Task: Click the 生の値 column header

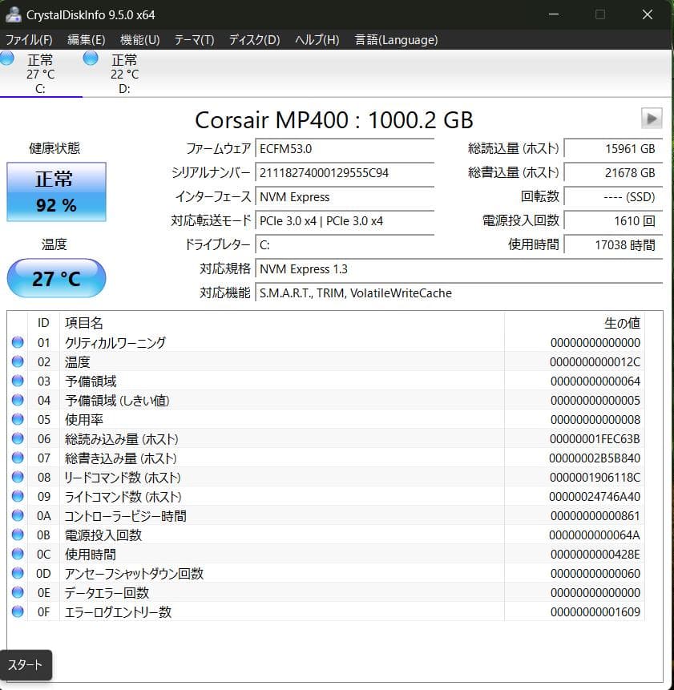Action: click(x=622, y=323)
